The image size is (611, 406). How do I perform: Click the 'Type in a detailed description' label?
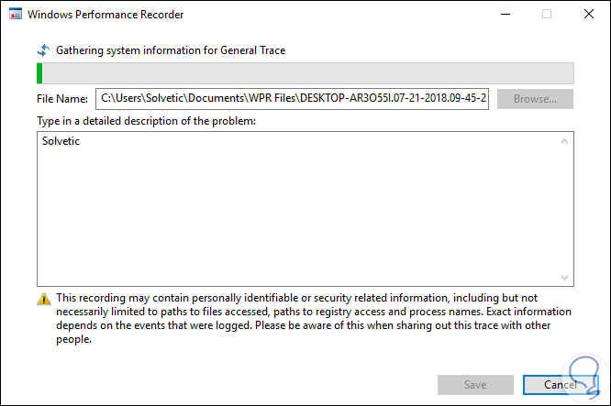pos(146,121)
